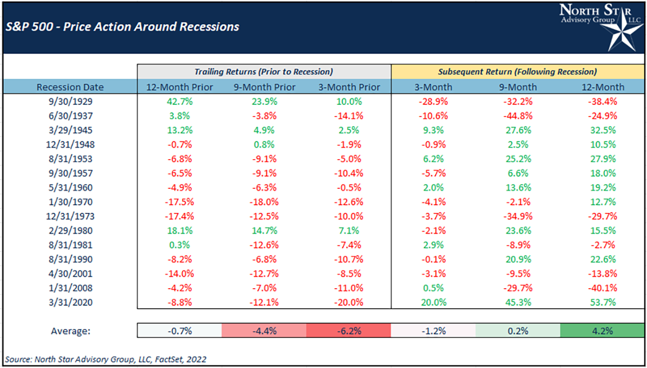Click the 12/31/1973 recession date cell
This screenshot has width=647, height=368.
[70, 216]
